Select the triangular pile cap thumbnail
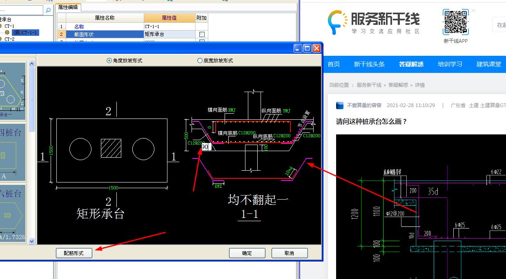Viewport: 506px width, 279px height. [x=13, y=91]
